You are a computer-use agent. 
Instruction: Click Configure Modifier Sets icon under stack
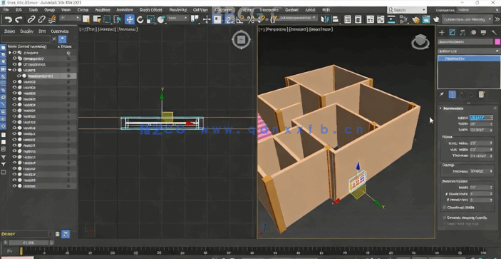tap(482, 95)
